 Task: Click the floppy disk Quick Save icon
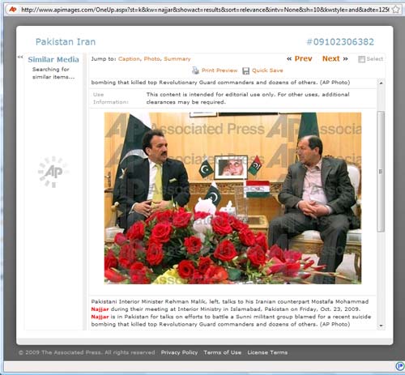245,70
